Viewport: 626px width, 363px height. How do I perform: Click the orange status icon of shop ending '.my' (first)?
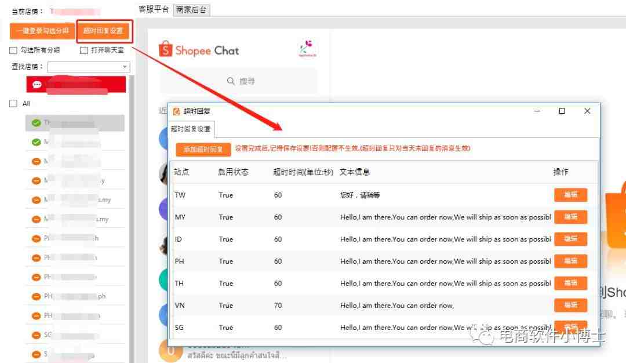coord(37,199)
